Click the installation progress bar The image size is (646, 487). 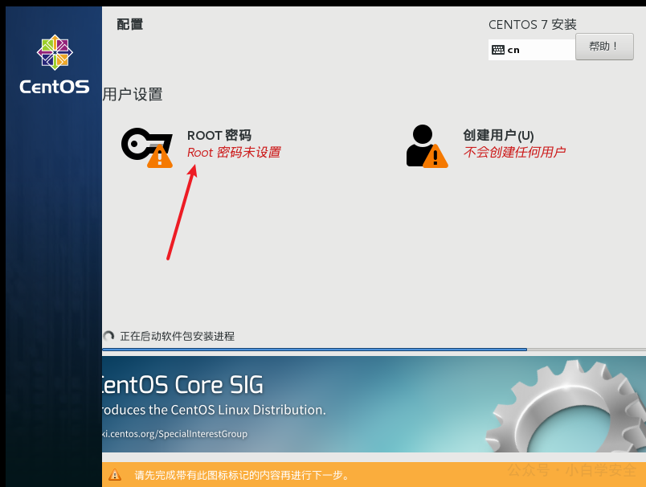click(x=374, y=350)
